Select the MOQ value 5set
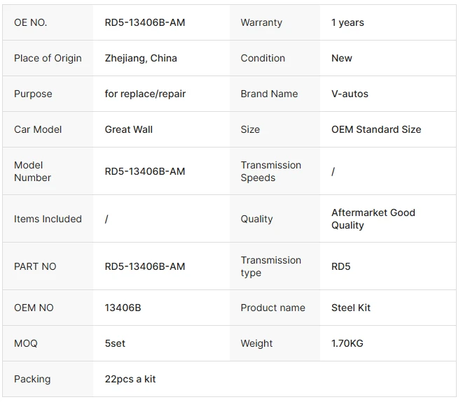The width and height of the screenshot is (463, 402). (x=115, y=343)
